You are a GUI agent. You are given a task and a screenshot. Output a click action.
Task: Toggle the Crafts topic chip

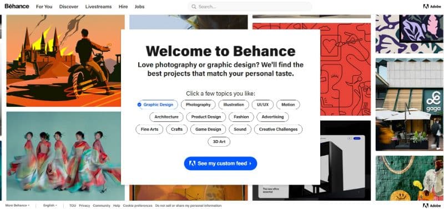click(176, 130)
